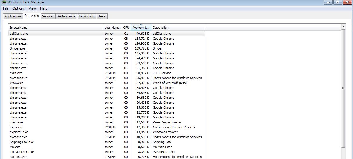Click the 17,600 K memory value

[x=143, y=122]
